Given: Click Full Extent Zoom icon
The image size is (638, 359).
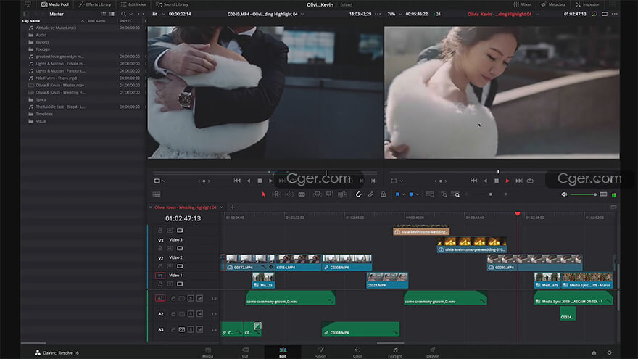Looking at the screenshot, I should click(430, 194).
